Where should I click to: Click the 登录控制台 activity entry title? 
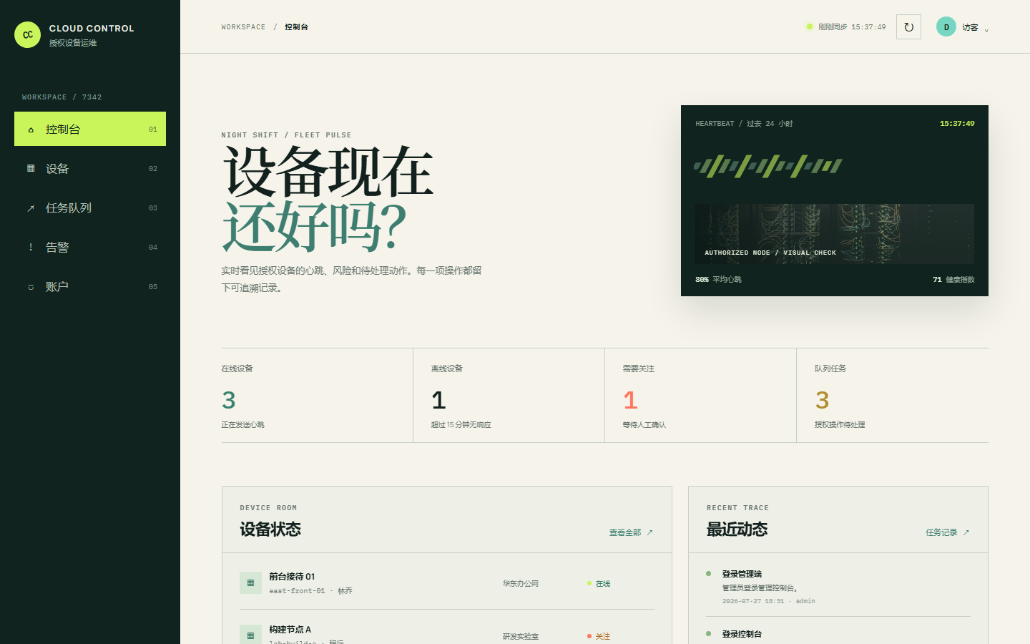[742, 634]
